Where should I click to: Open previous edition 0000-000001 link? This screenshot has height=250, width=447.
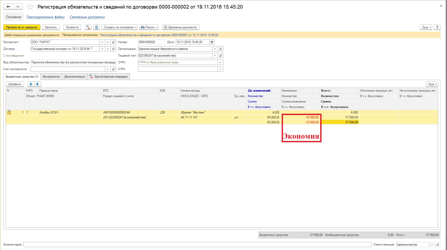click(159, 35)
